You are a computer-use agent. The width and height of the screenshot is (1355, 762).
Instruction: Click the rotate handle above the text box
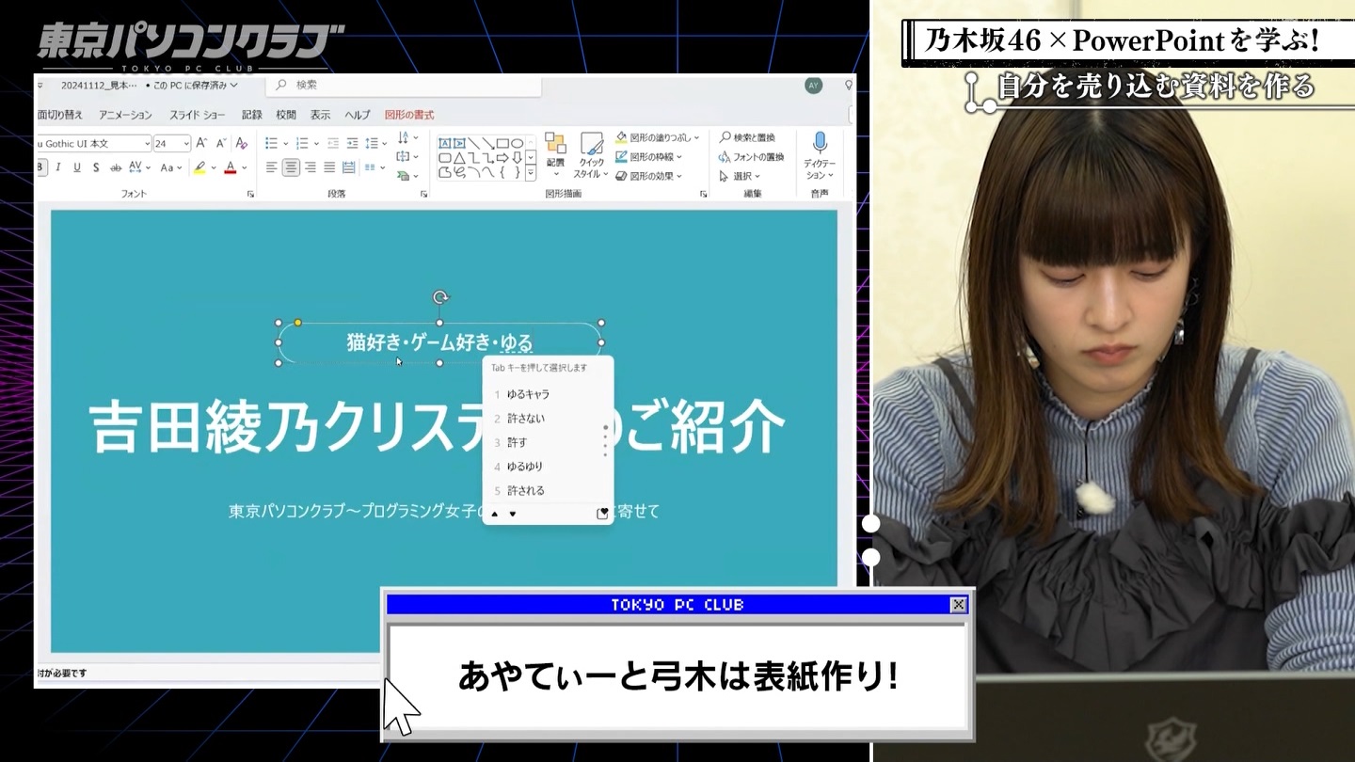click(439, 298)
